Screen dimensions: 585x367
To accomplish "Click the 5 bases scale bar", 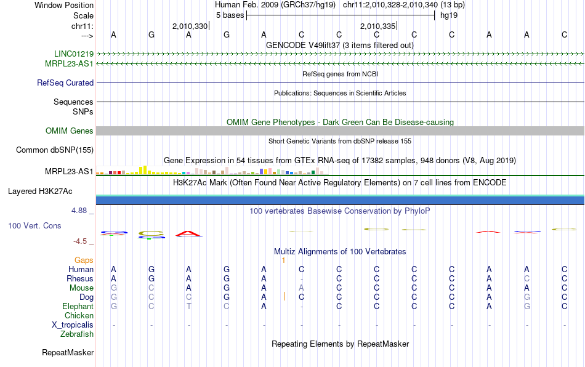I will click(x=341, y=15).
